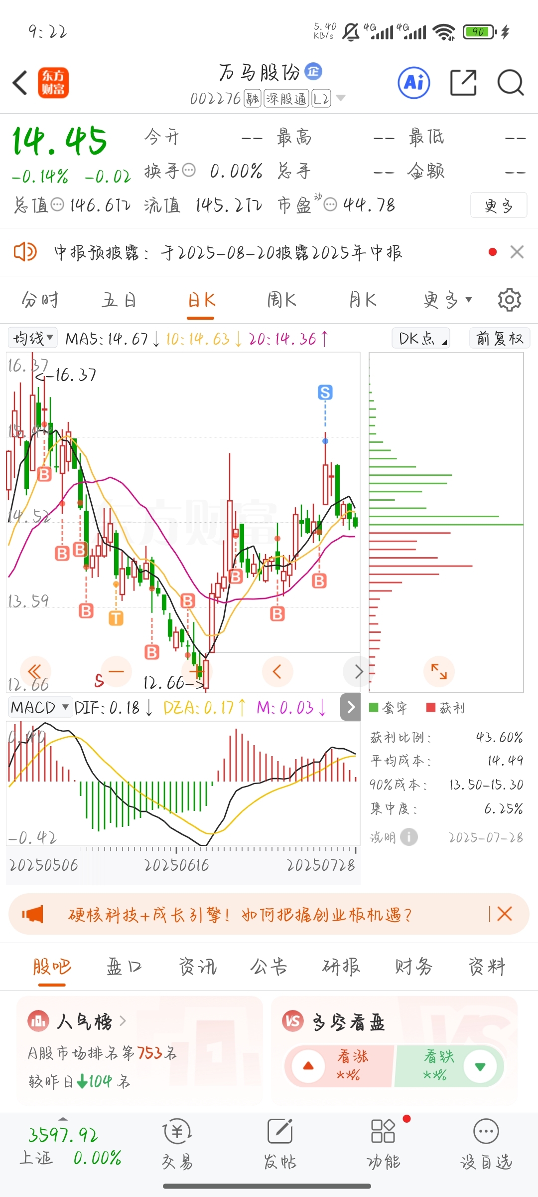Open the 说明 info icon
This screenshot has height=1197, width=538.
tap(409, 837)
